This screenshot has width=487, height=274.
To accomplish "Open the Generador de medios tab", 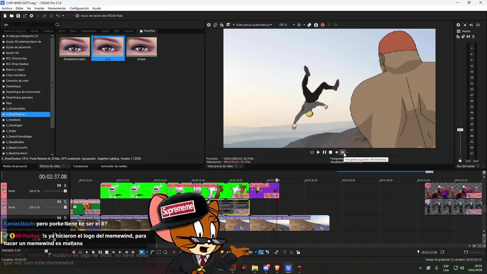I will coord(114,166).
